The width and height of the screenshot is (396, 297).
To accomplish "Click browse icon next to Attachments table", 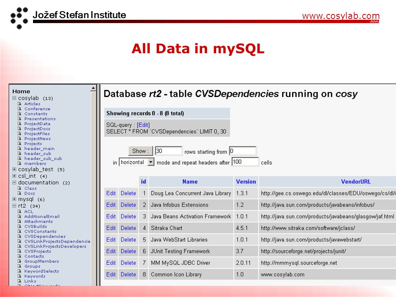I will coord(19,222).
